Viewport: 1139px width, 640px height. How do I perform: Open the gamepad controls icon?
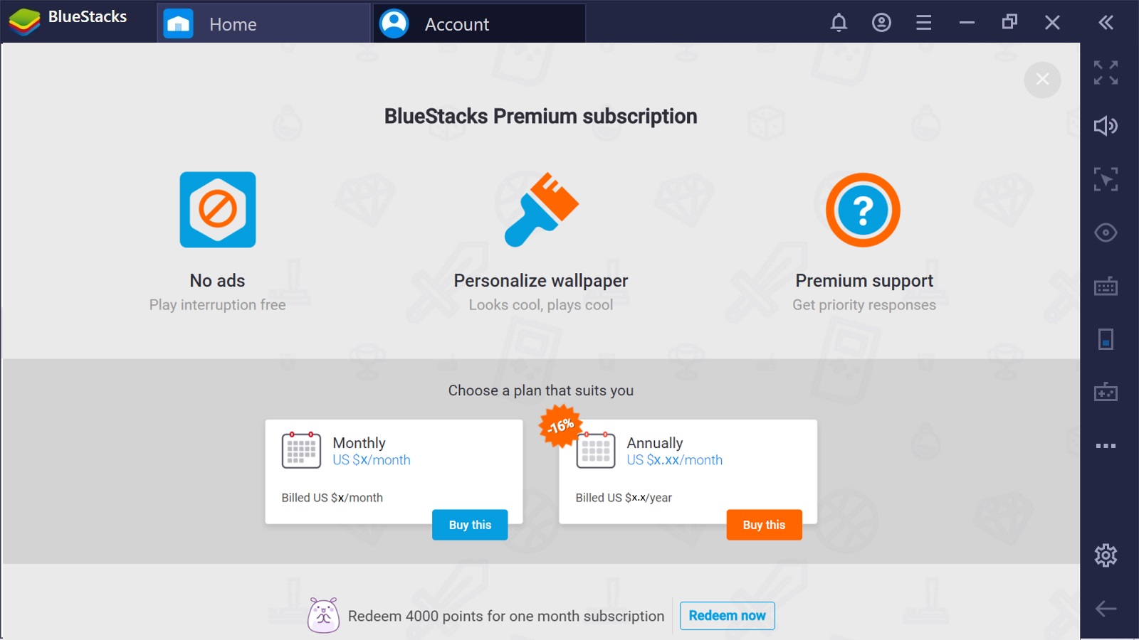1106,392
